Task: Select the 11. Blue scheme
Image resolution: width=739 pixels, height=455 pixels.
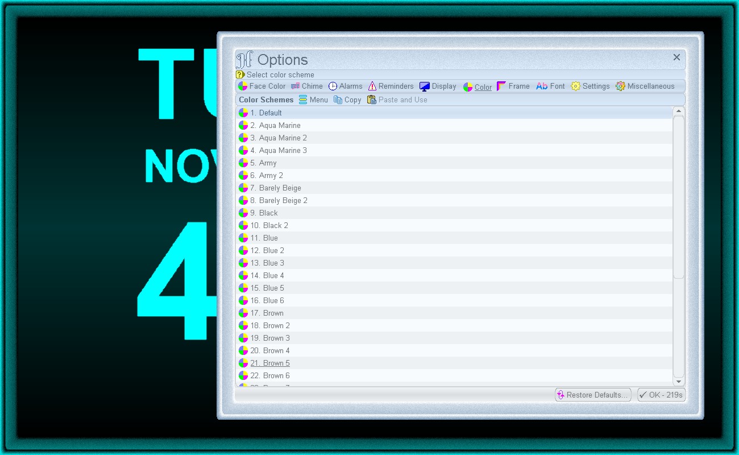Action: pos(454,238)
